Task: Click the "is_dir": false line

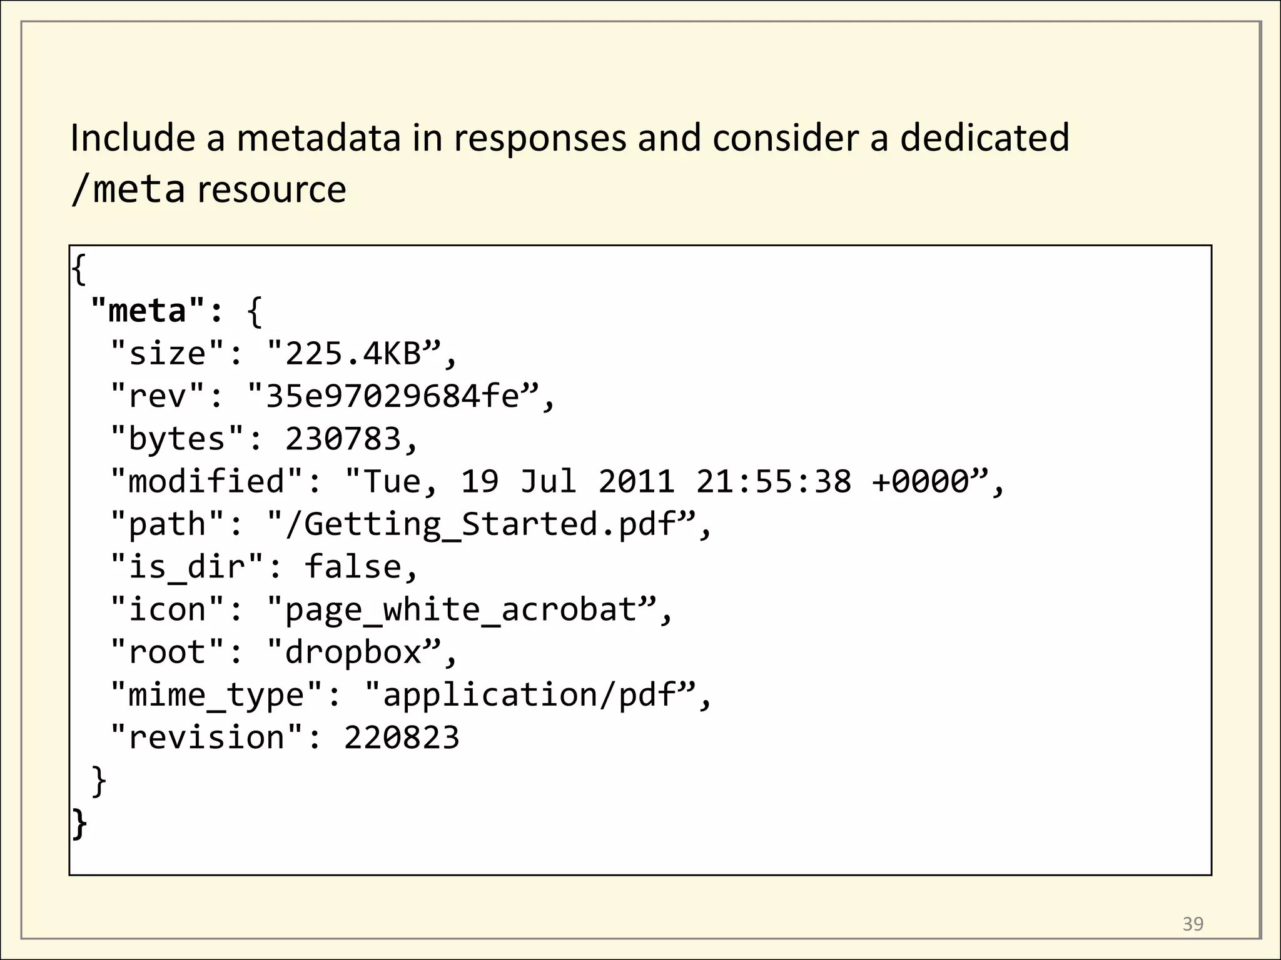Action: [x=263, y=567]
